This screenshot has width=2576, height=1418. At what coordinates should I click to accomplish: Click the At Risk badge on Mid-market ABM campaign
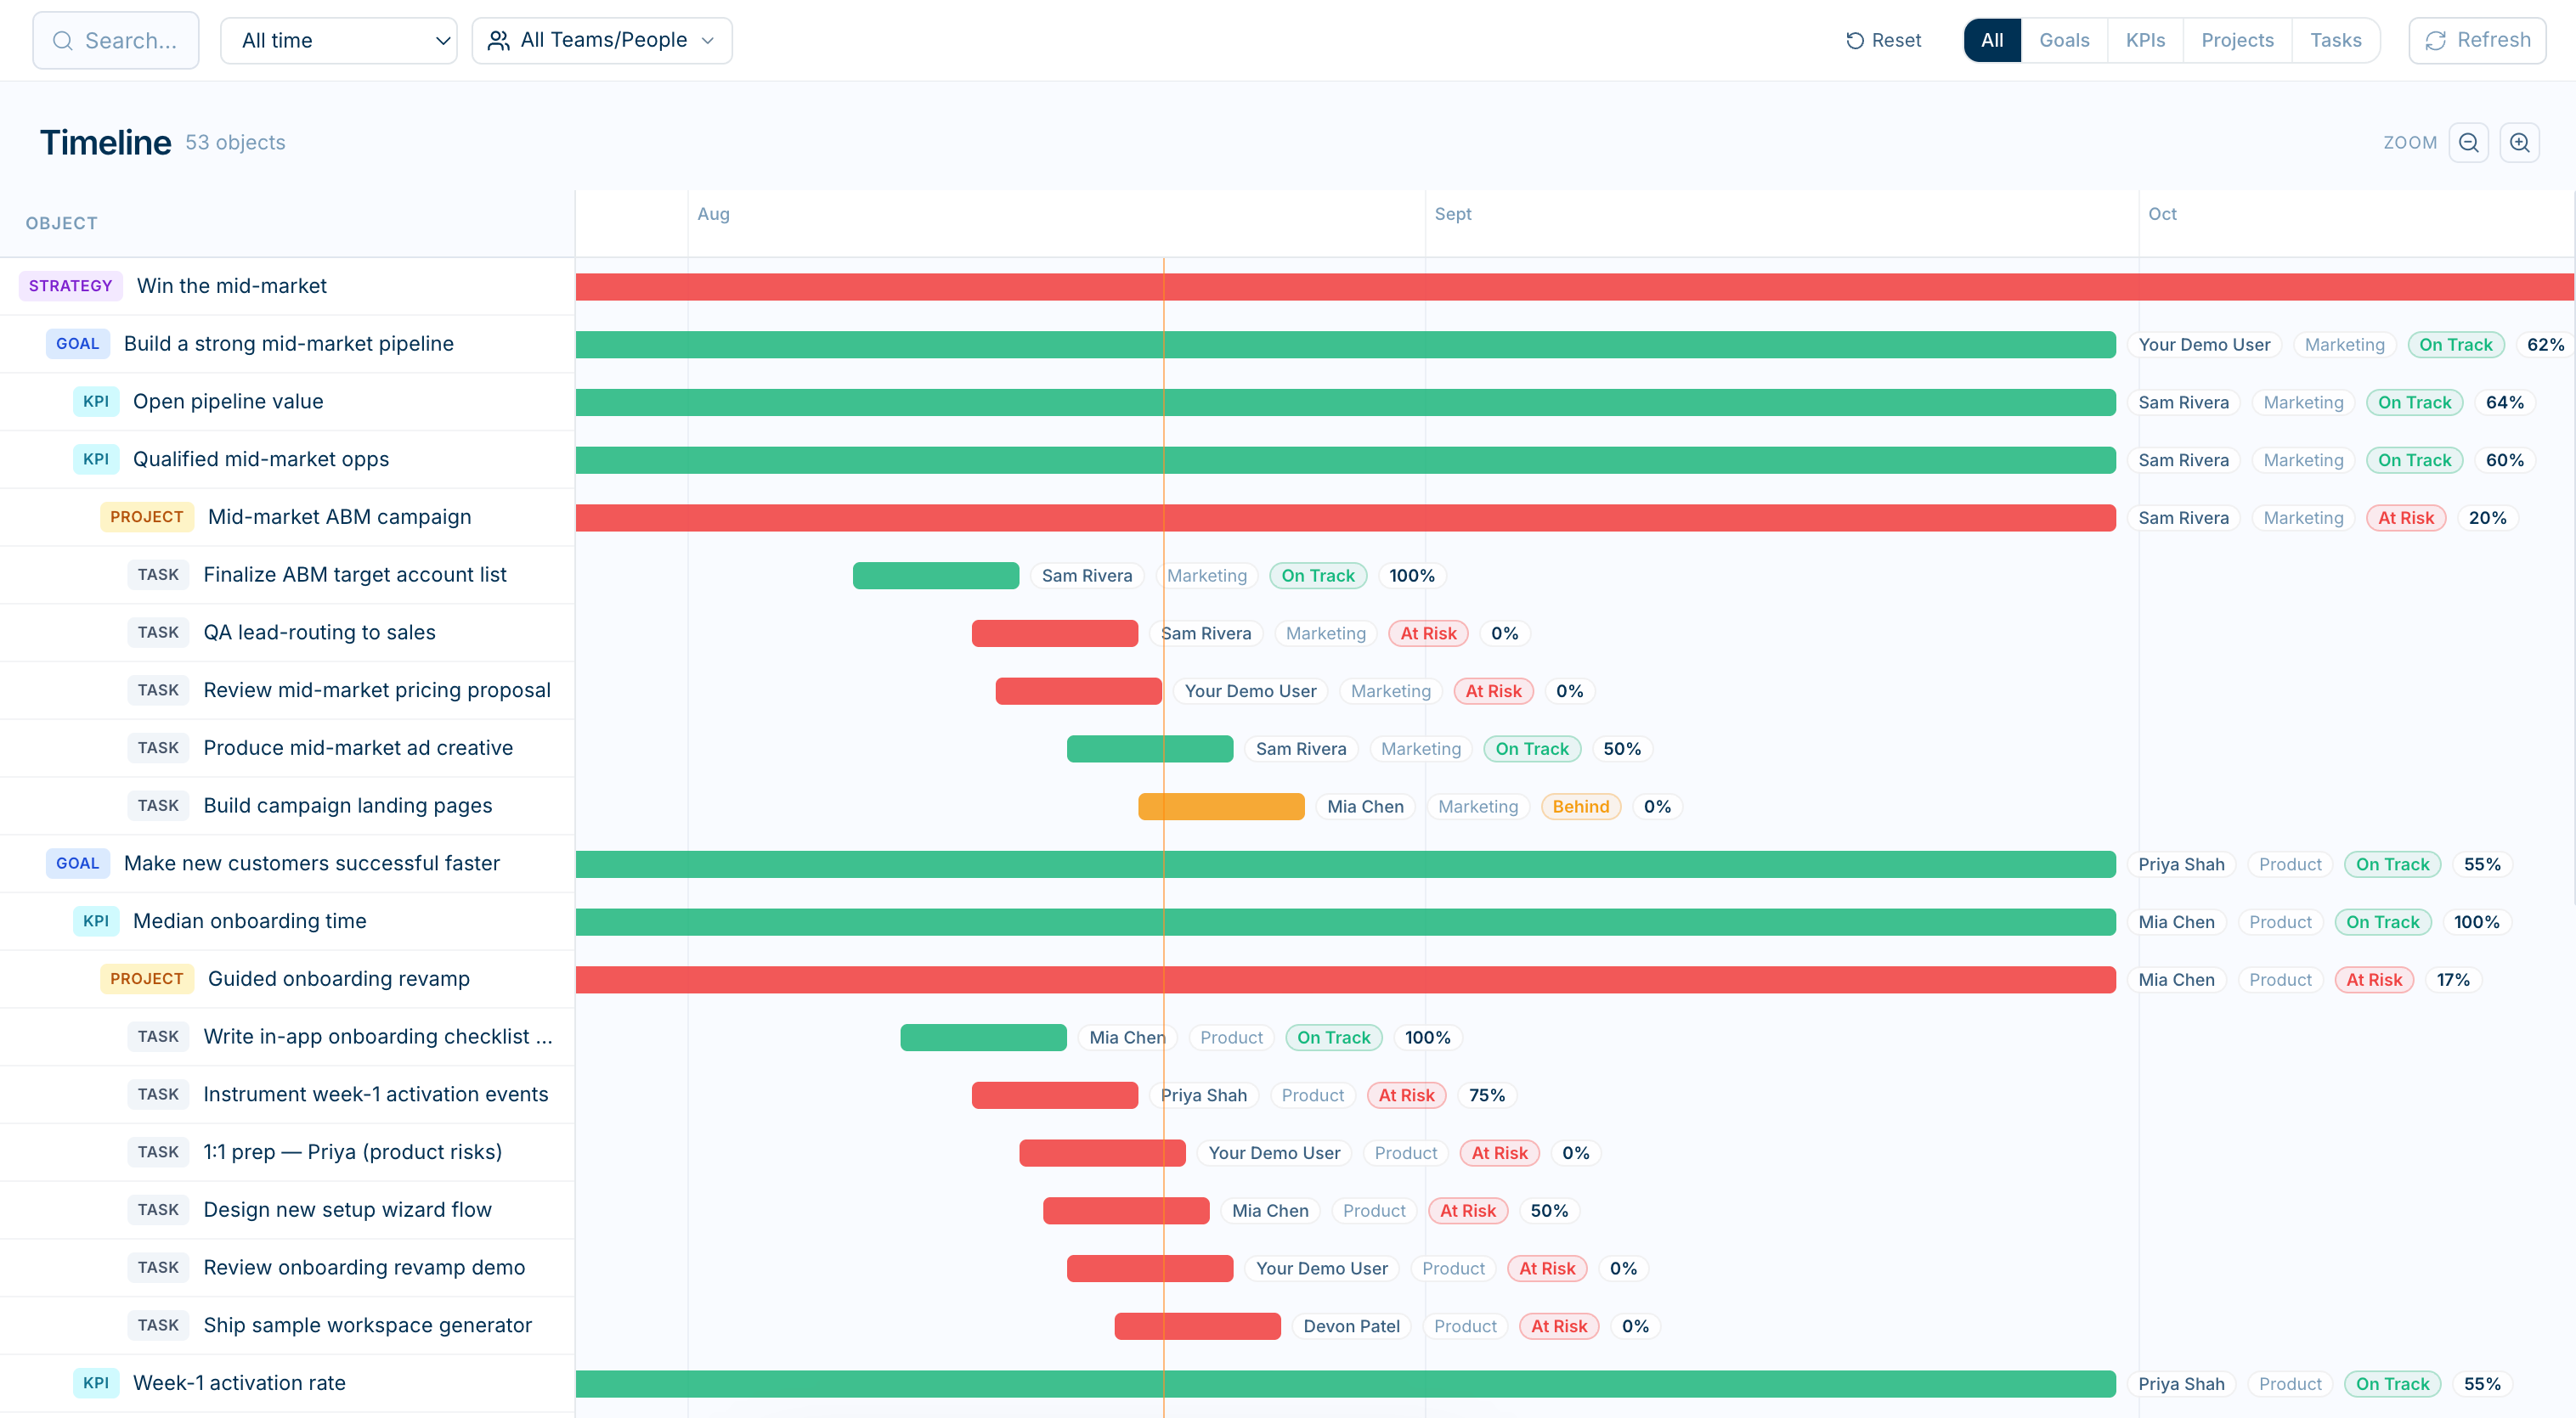point(2406,519)
